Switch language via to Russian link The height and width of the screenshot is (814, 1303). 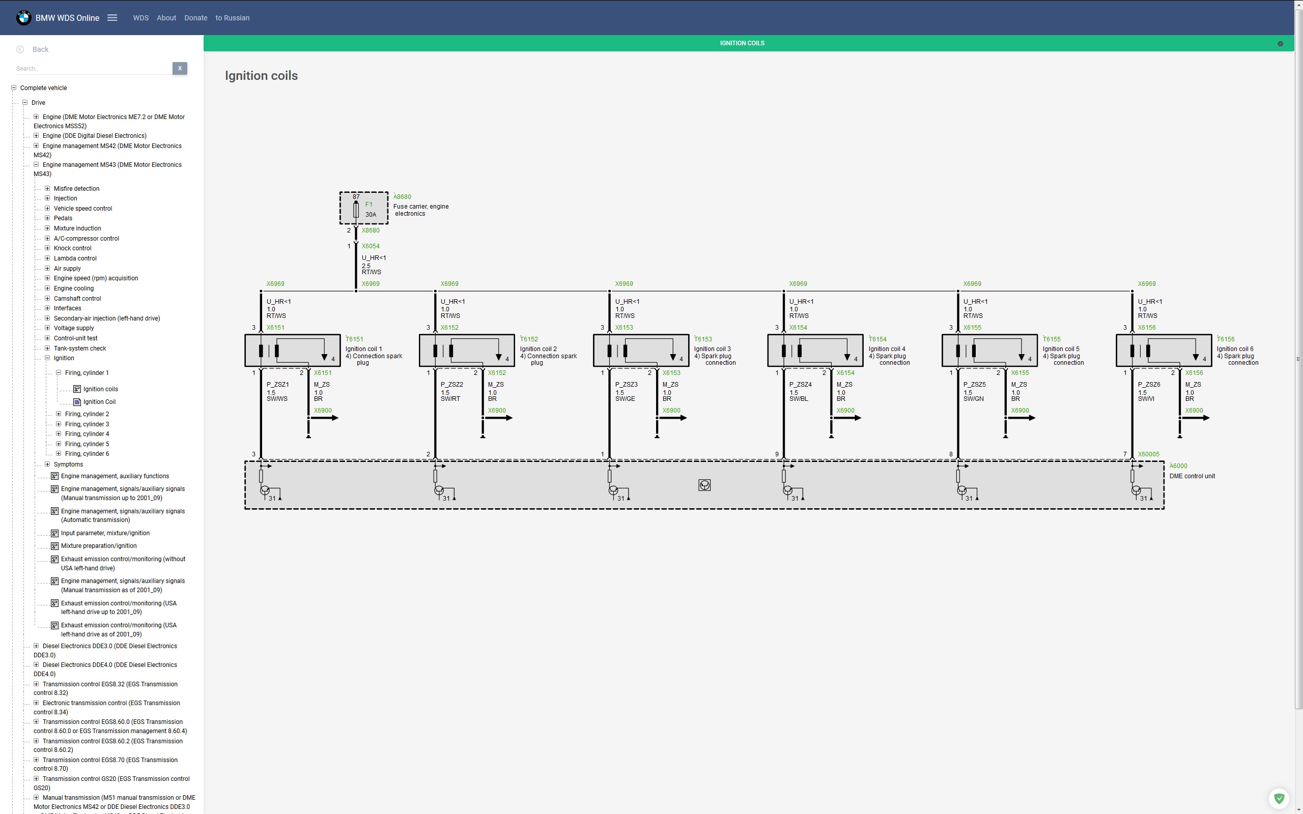tap(232, 18)
